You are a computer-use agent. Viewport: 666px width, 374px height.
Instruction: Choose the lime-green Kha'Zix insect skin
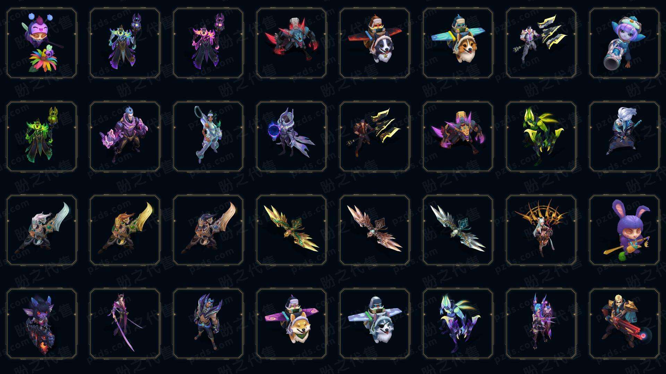click(541, 136)
